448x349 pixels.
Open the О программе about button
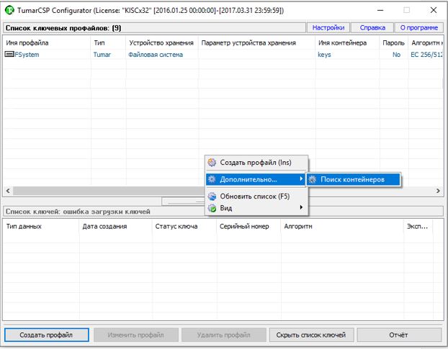coord(418,27)
